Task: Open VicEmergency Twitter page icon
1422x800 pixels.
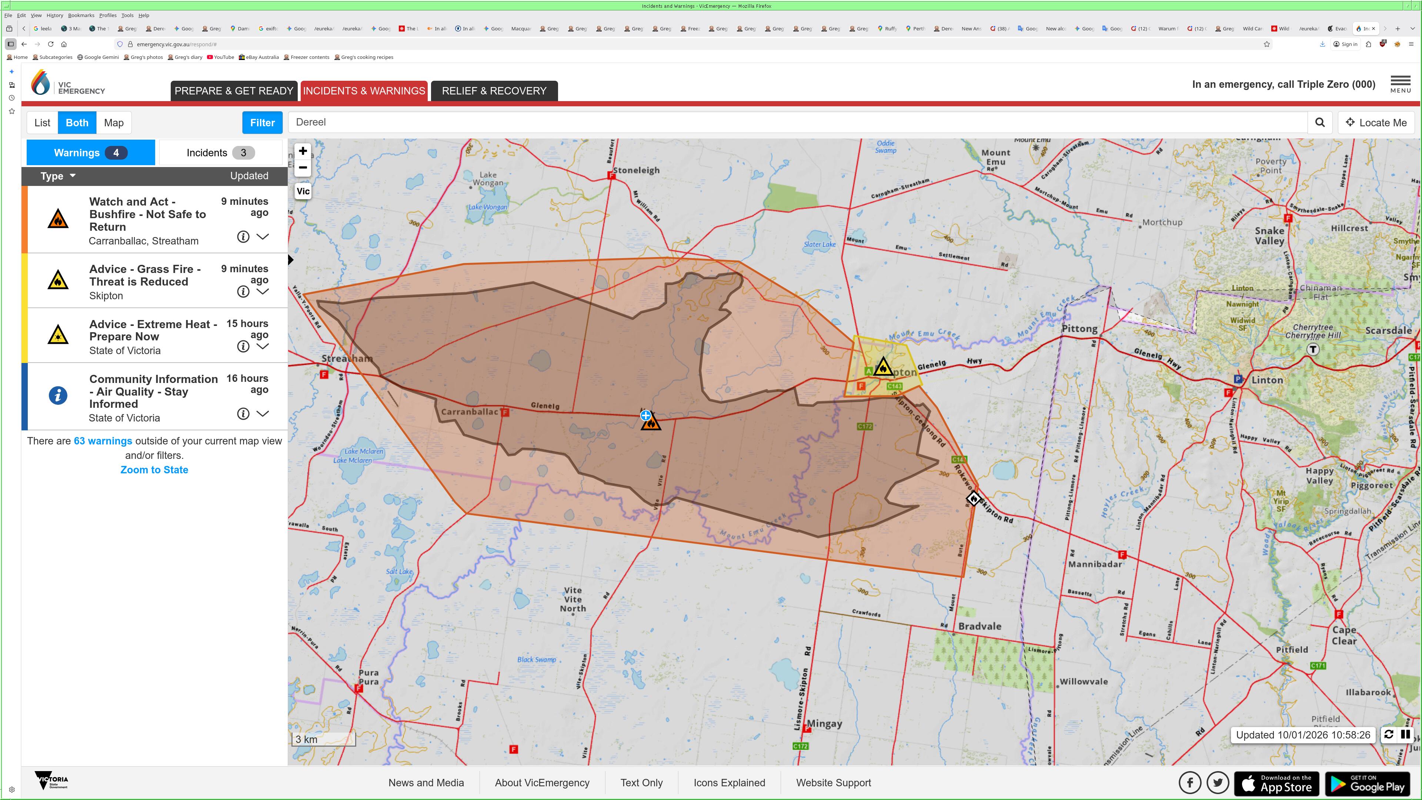Action: [1218, 782]
